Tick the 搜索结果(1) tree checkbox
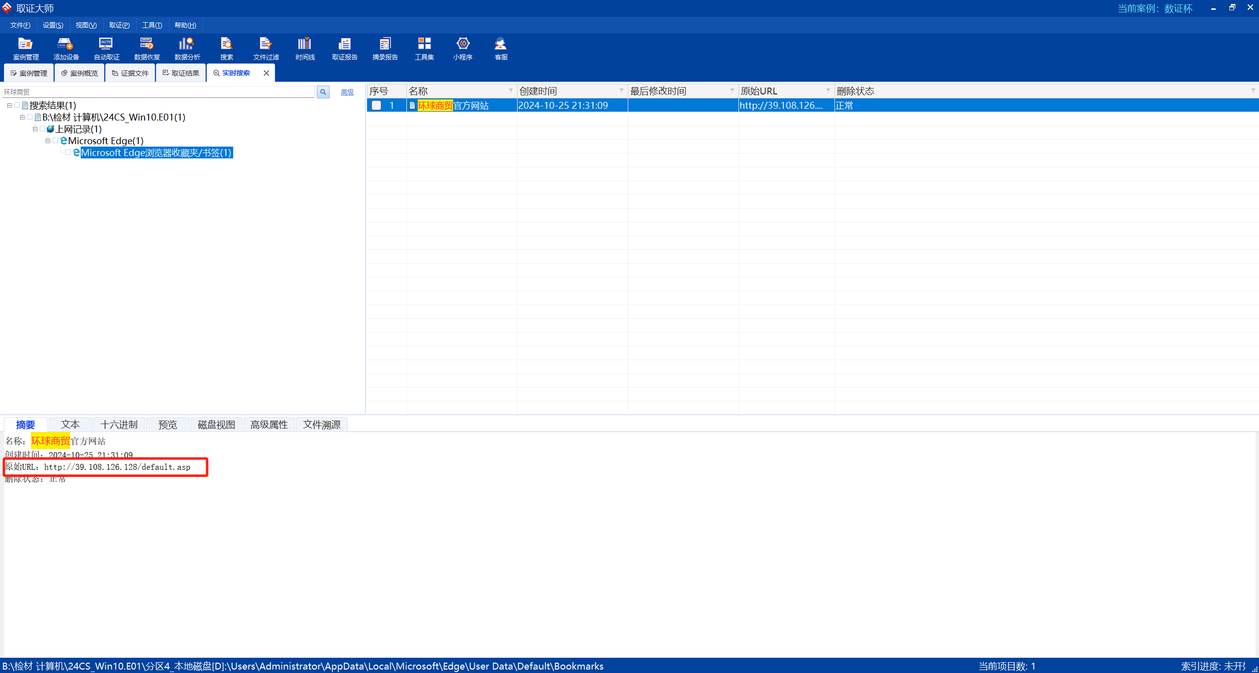 [17, 105]
